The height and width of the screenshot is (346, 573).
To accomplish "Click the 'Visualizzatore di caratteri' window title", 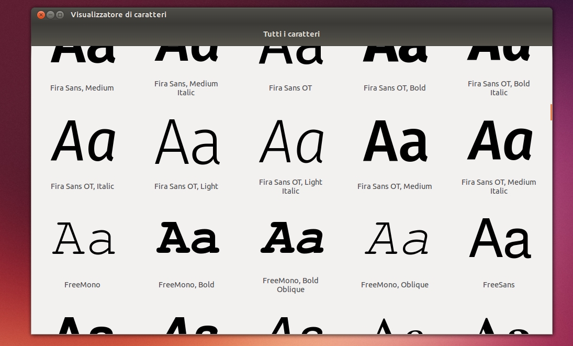I will click(118, 15).
